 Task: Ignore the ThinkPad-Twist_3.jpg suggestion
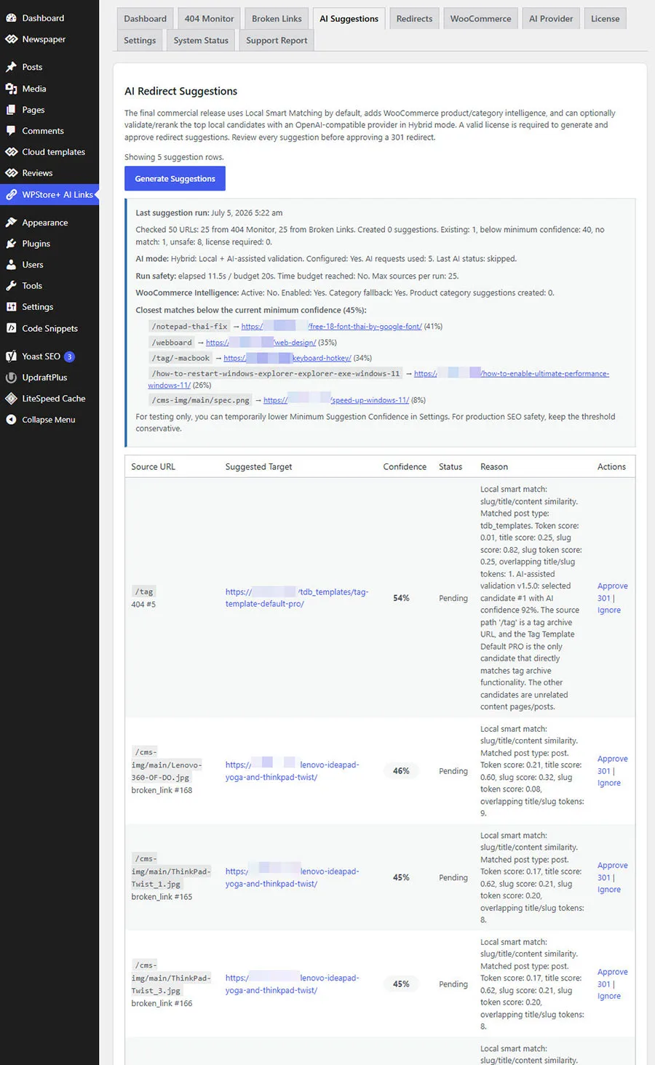pos(609,997)
